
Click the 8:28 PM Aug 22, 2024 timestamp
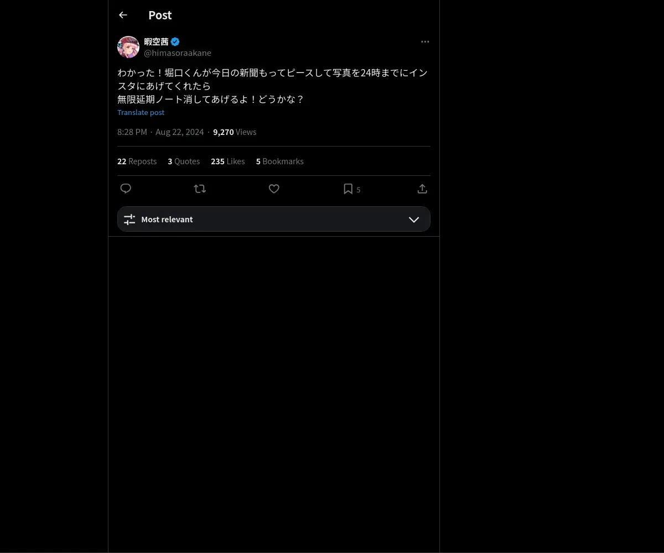coord(160,132)
